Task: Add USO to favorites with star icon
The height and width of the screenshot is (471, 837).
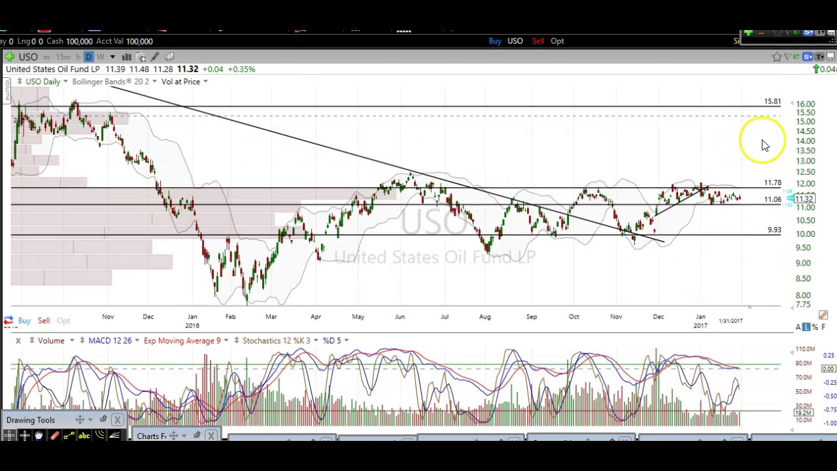Action: pos(776,57)
